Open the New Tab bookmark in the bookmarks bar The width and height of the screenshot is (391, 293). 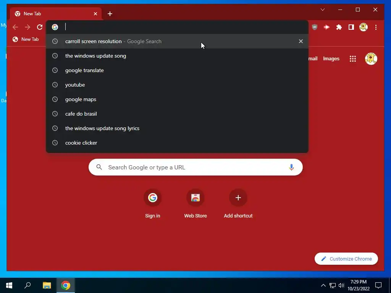pyautogui.click(x=26, y=39)
